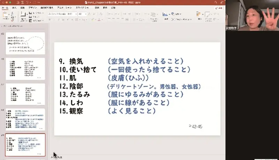
Task: Click the Cut scissors icon
Action: point(12,13)
